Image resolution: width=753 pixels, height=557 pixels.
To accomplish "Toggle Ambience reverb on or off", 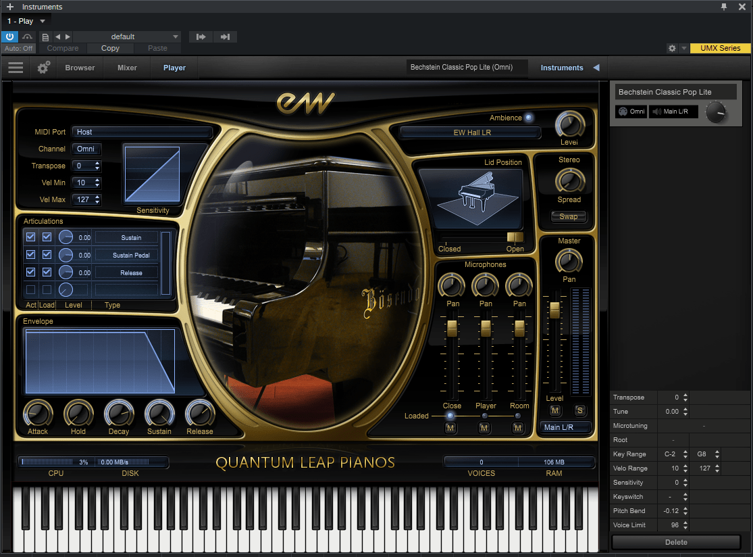I will (529, 117).
